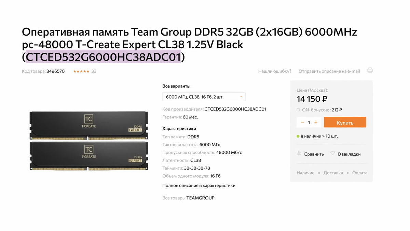Screen dimensions: 410x231
Task: Click the heart bookmark icon
Action: tap(332, 153)
